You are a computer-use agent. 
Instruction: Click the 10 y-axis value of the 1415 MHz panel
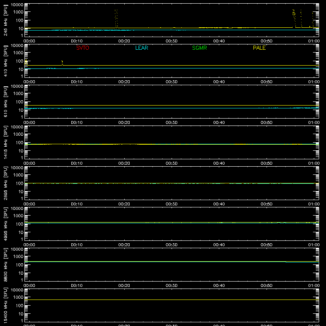point(21,151)
